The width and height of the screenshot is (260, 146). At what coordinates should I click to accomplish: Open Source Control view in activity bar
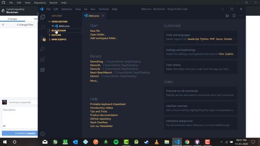point(43,38)
